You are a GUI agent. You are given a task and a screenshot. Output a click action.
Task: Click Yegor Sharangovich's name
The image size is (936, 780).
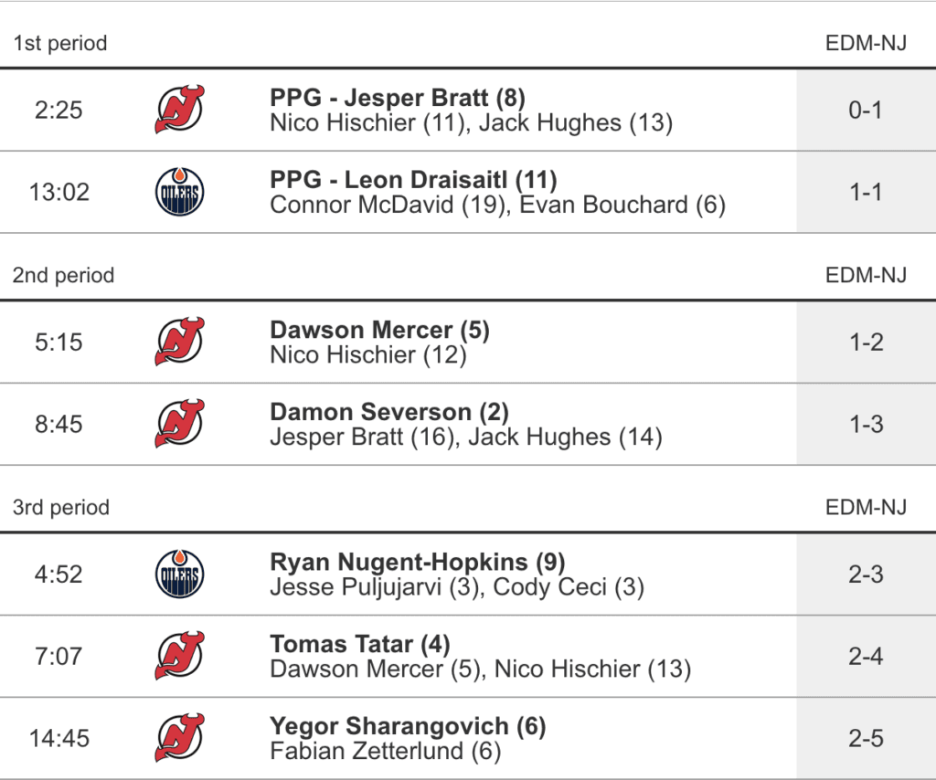pos(389,725)
